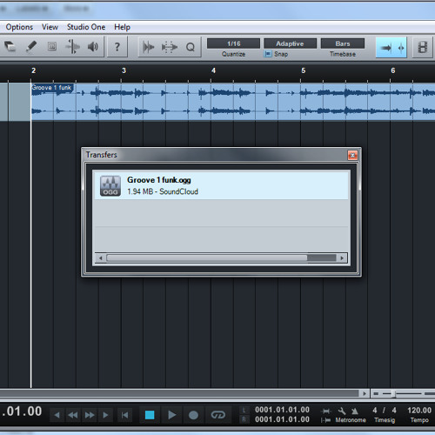
Task: Select the Bend tool with waveform icon
Action: (72, 46)
